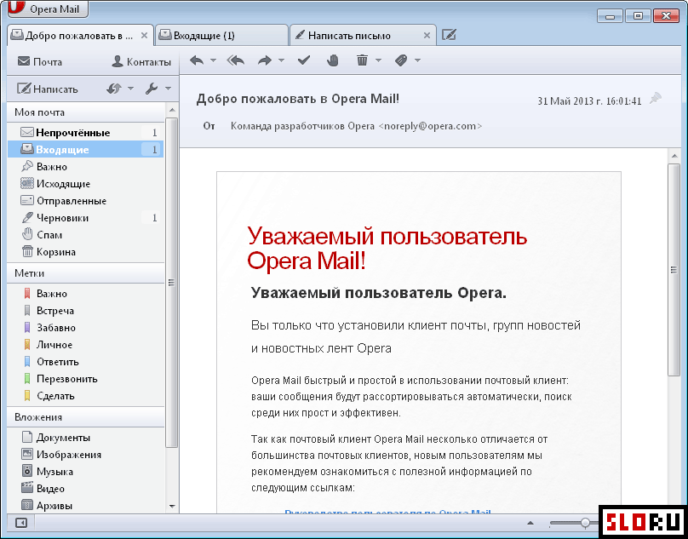This screenshot has height=539, width=688.
Task: Click the Reply arrow icon in toolbar
Action: (x=197, y=60)
